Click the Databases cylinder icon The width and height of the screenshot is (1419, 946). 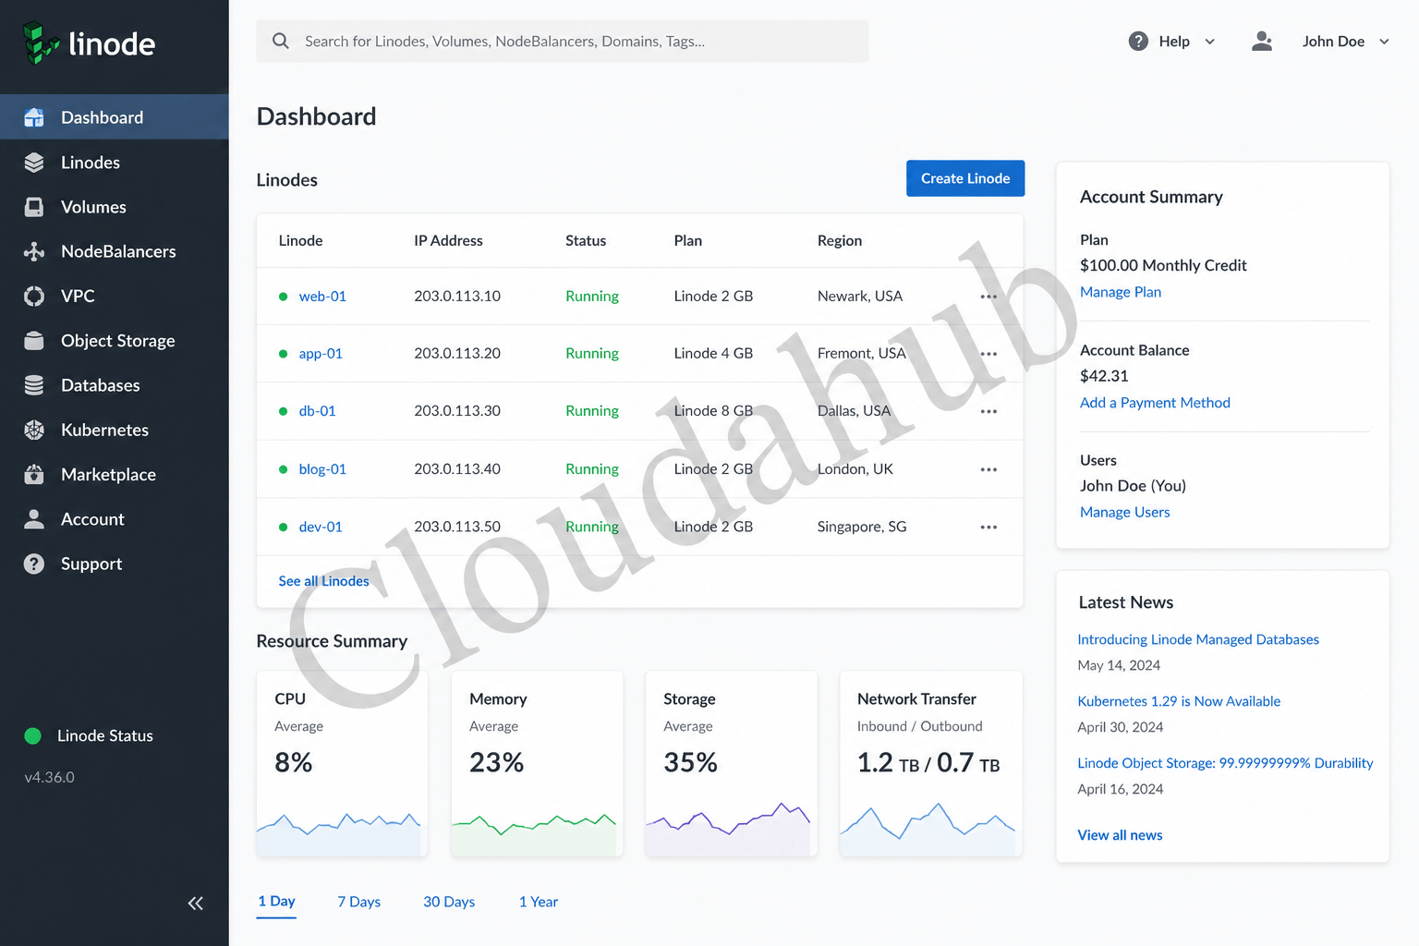(x=34, y=385)
